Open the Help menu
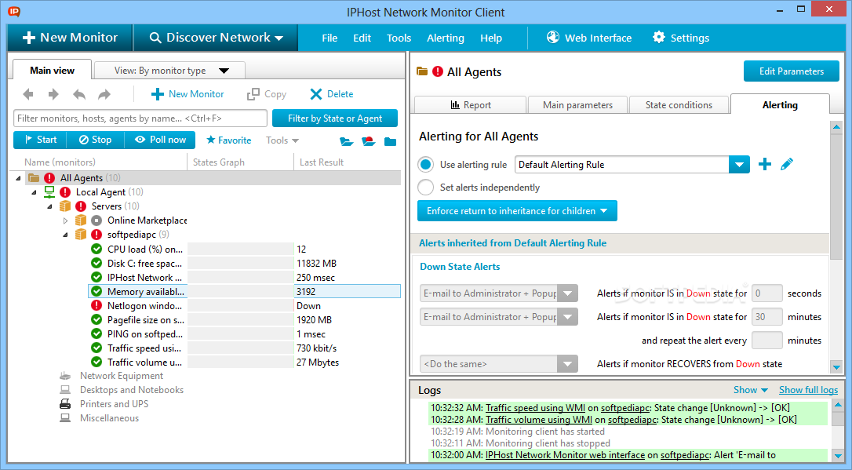The width and height of the screenshot is (852, 470). (x=491, y=38)
